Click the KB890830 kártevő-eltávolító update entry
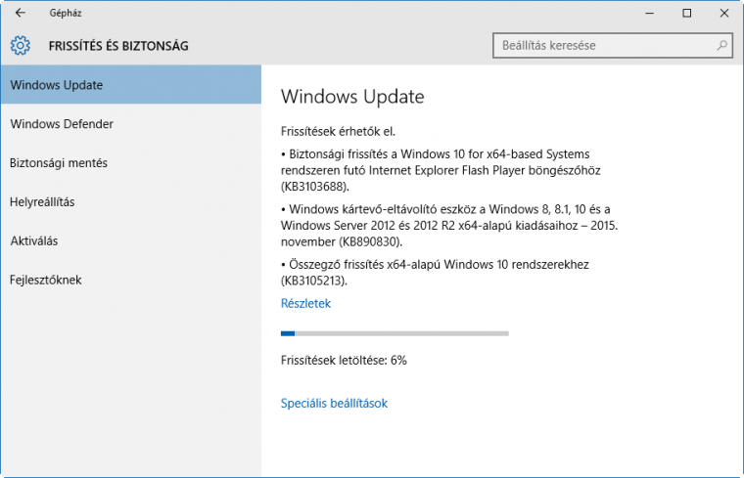 coord(449,226)
